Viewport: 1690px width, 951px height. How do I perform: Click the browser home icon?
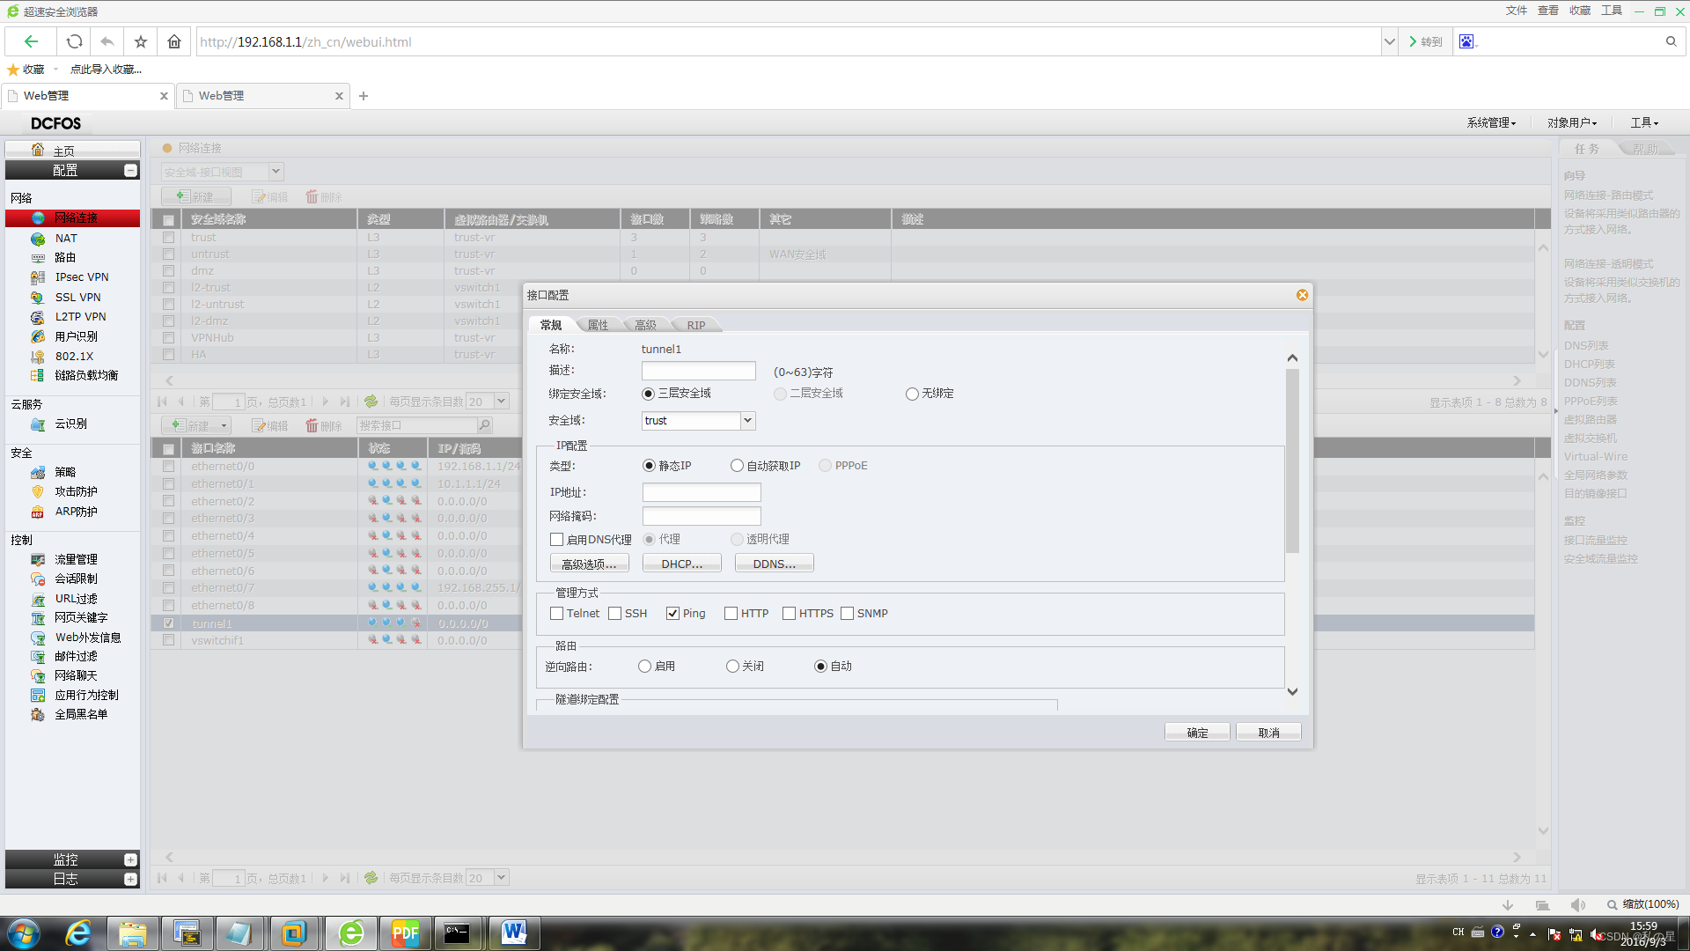tap(174, 41)
